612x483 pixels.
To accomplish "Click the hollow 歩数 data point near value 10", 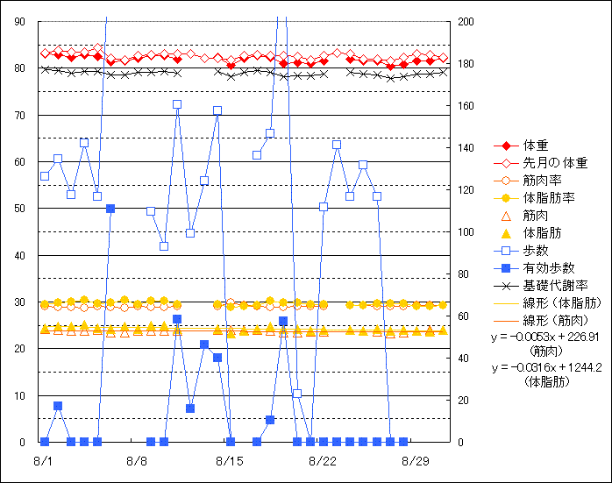I will click(297, 394).
